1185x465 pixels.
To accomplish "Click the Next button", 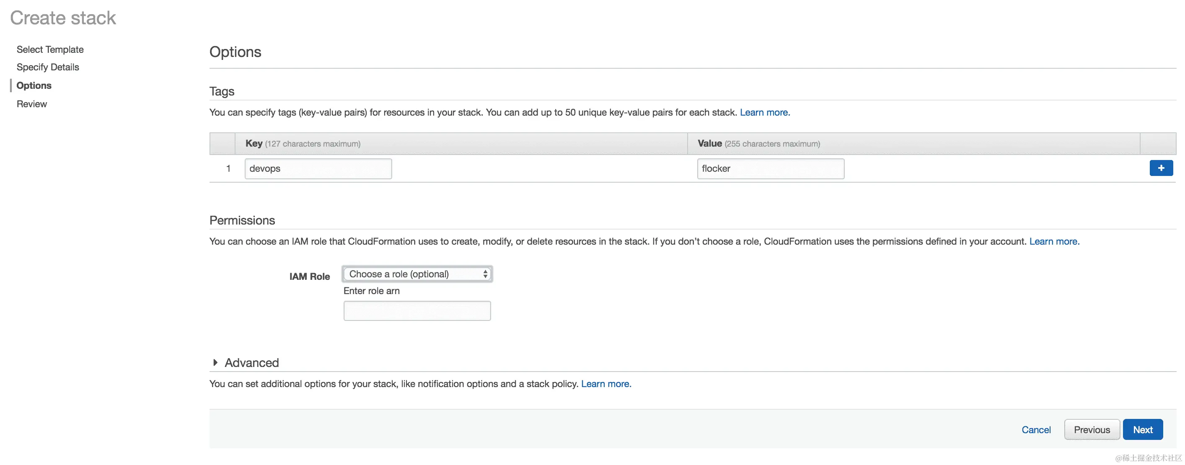I will coord(1142,429).
